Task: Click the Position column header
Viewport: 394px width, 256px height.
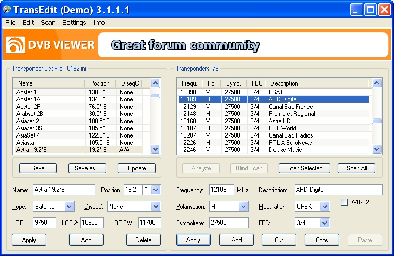Action: click(100, 83)
